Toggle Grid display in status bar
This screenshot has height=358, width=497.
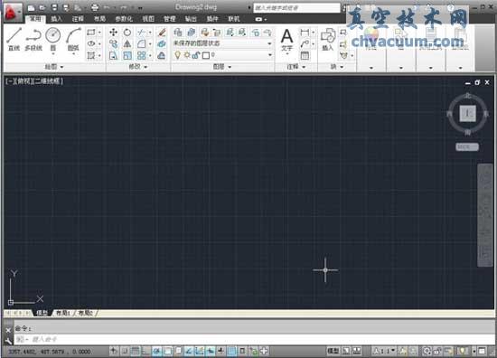136,351
